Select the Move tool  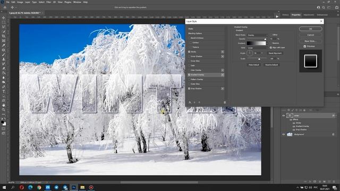point(4,18)
